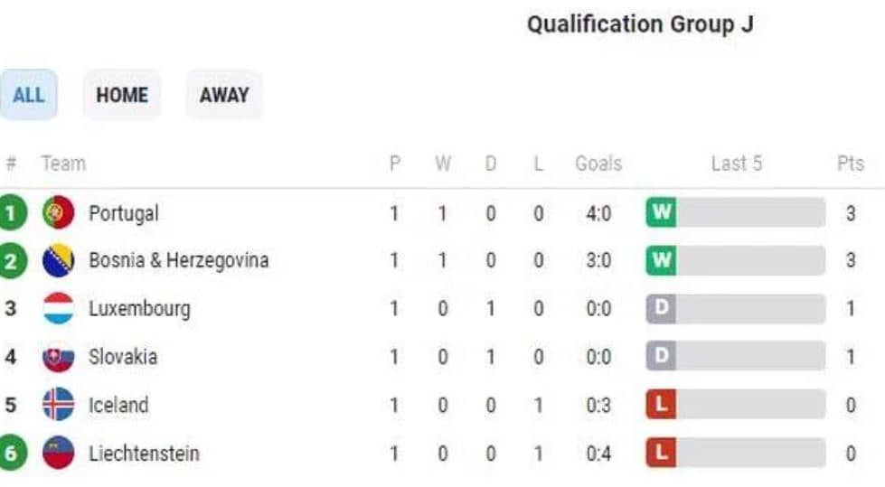Click Luxembourg's gray D result badge
Image resolution: width=885 pixels, height=487 pixels.
(661, 308)
